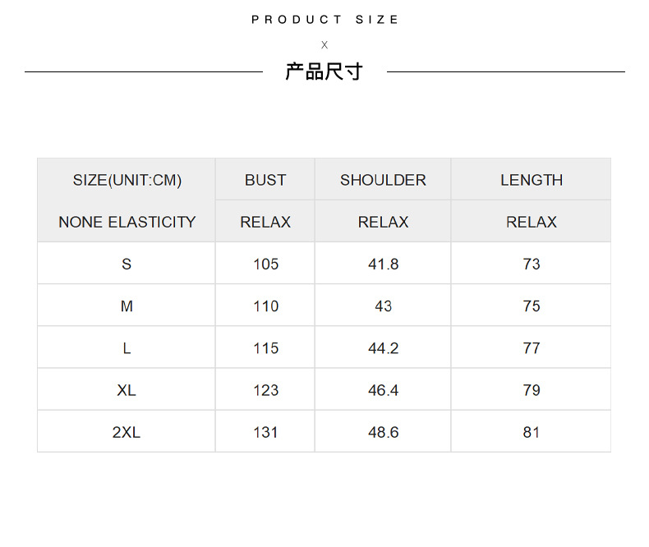
Task: Click length value 81 for 2XL
Action: (532, 432)
